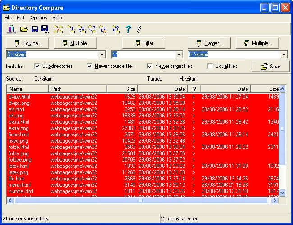Click the four folders with red X icon
Screen dimensions: 293x225
pyautogui.click(x=58, y=29)
